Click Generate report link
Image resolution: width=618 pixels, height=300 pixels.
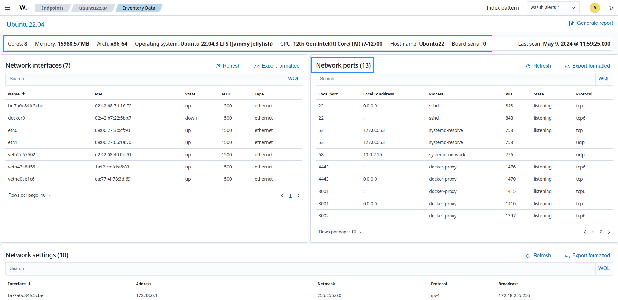[595, 23]
